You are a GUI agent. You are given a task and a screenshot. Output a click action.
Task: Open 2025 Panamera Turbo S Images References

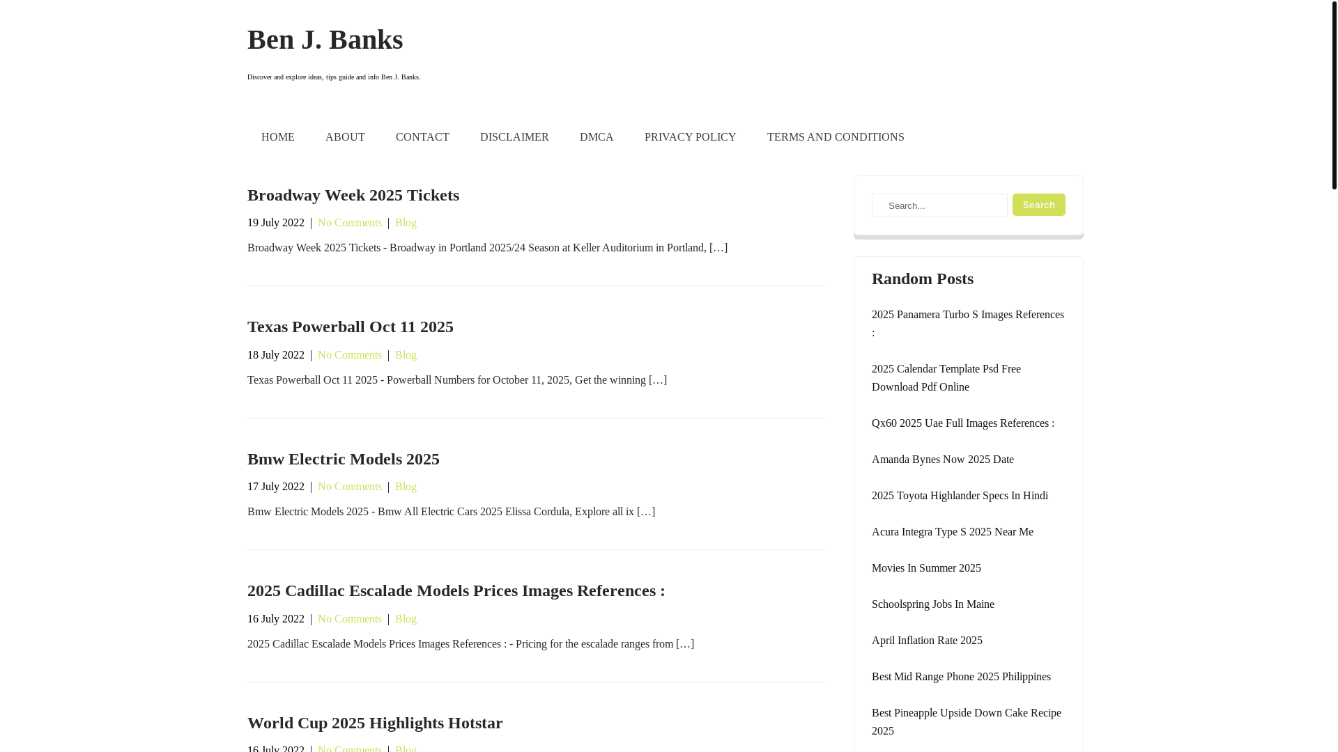(x=968, y=324)
